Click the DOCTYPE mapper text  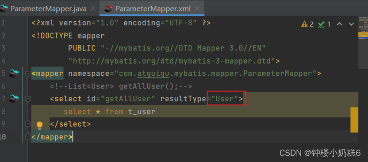(x=68, y=36)
